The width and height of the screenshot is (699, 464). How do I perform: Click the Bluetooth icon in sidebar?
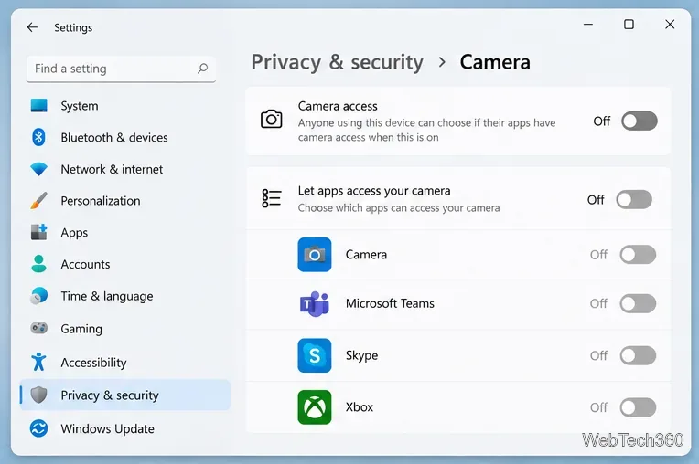point(38,137)
